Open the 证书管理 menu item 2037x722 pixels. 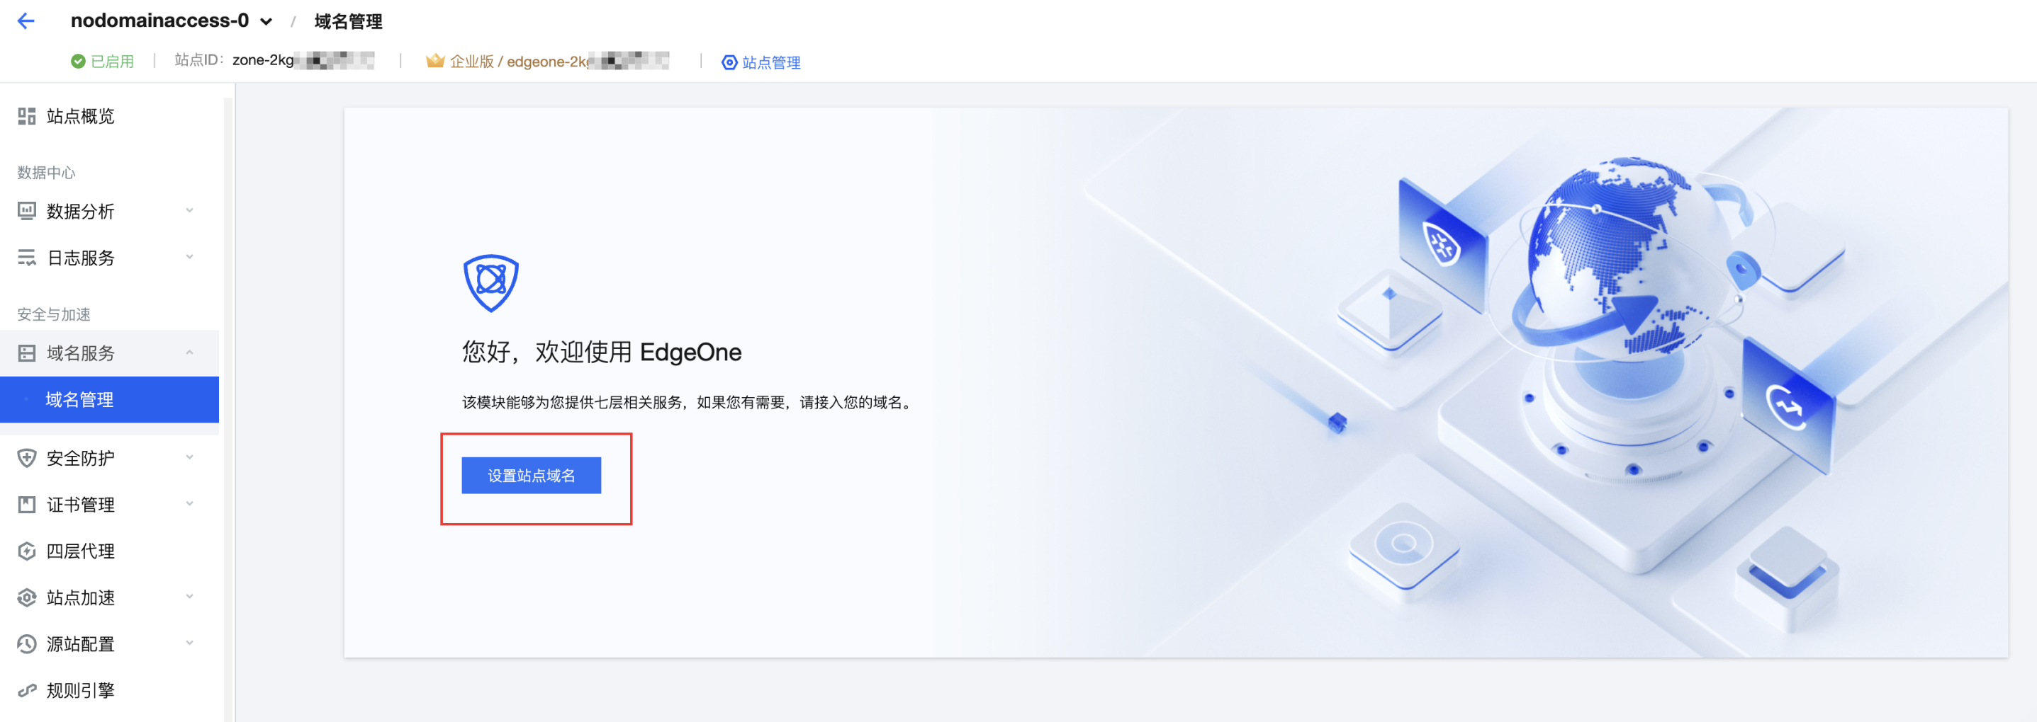(x=81, y=505)
